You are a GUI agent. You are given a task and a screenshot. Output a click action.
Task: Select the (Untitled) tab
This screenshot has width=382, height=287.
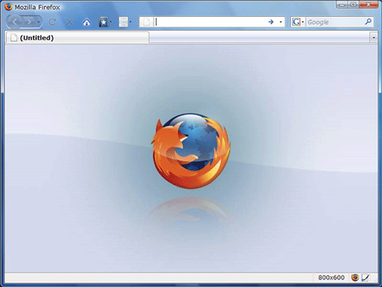point(77,38)
